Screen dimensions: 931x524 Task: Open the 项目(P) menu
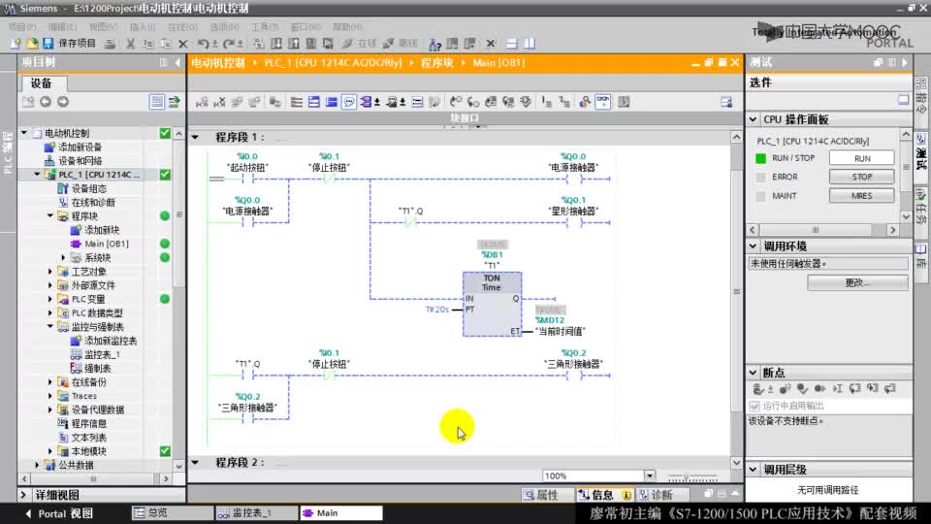(x=22, y=27)
